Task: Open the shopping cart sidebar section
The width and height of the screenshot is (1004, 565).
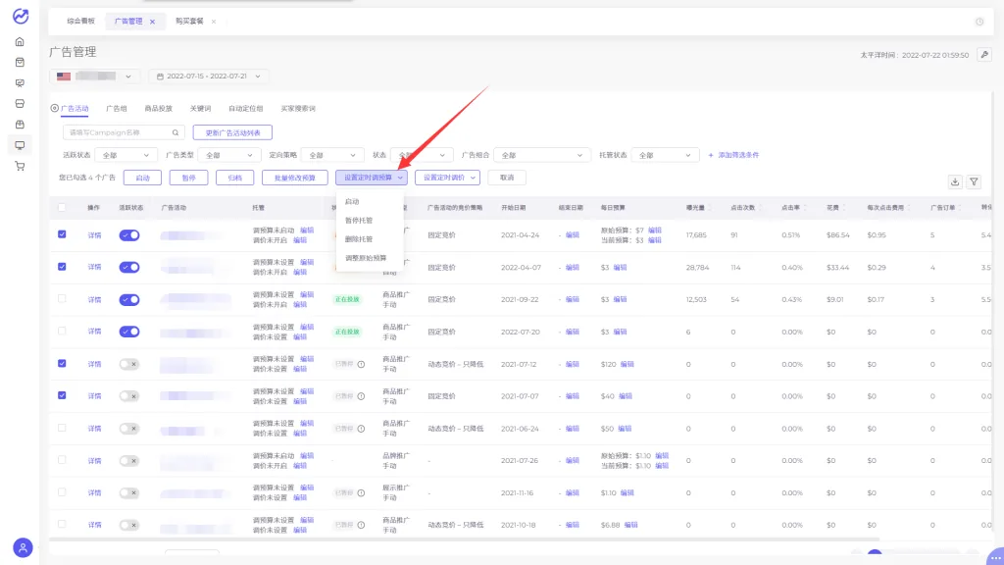Action: click(x=20, y=166)
